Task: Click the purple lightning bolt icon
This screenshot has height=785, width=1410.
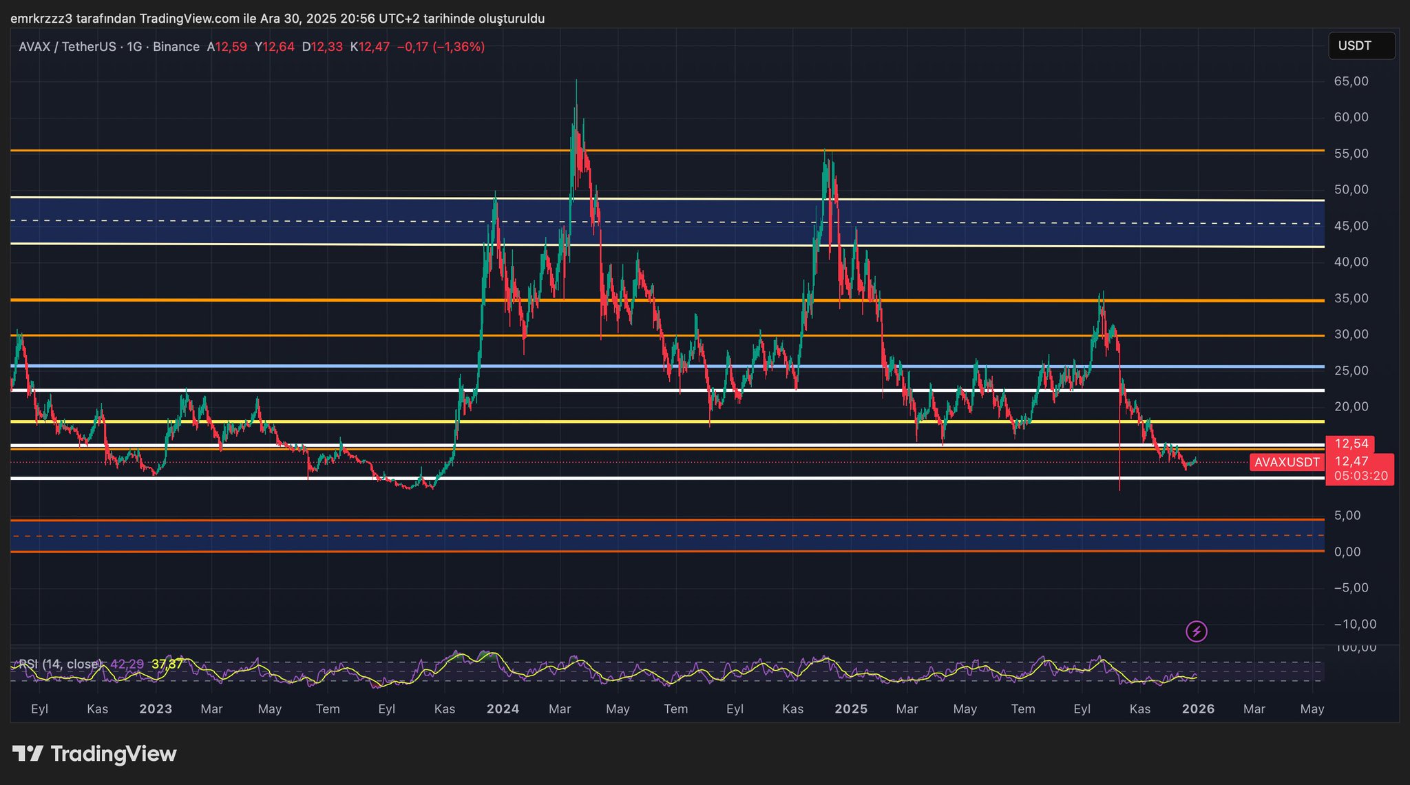Action: [x=1197, y=631]
